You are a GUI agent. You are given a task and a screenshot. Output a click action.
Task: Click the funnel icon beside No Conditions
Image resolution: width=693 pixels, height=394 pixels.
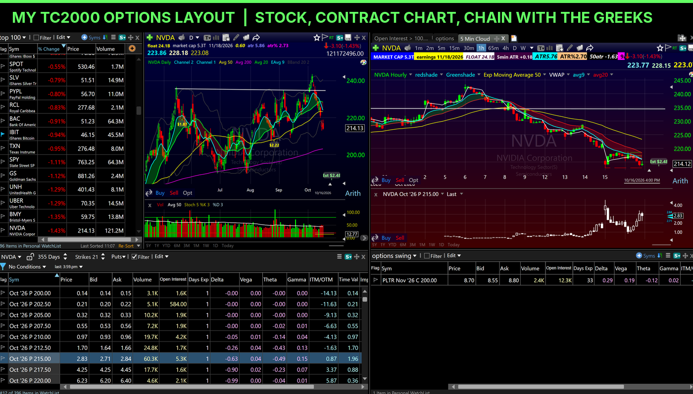click(x=3, y=267)
